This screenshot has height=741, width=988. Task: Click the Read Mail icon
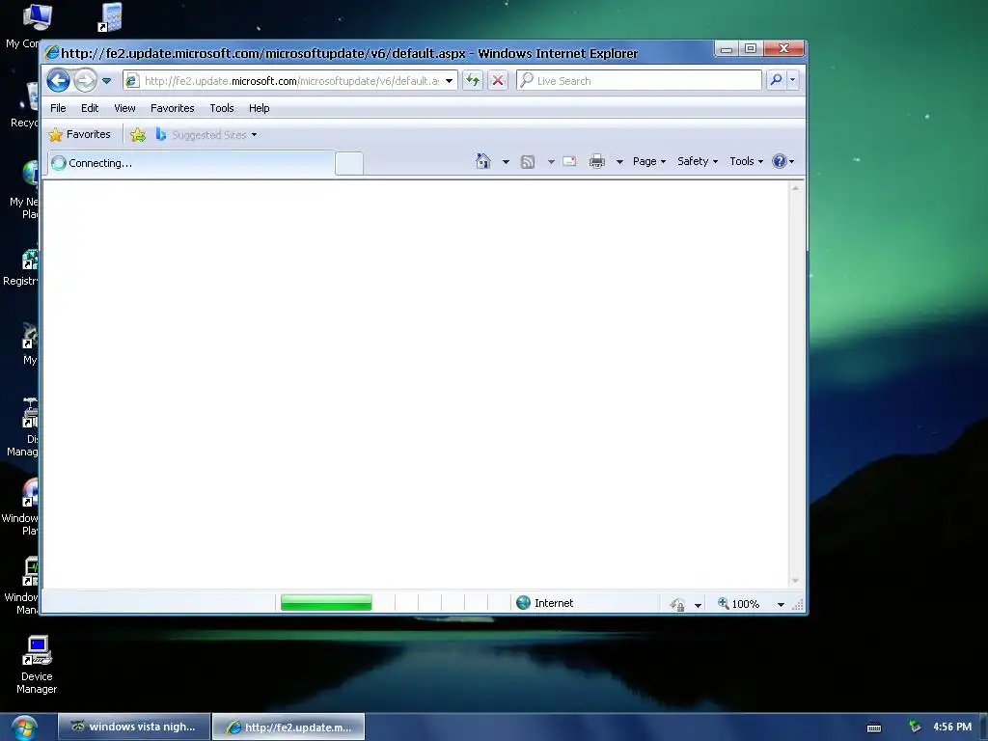pyautogui.click(x=569, y=161)
